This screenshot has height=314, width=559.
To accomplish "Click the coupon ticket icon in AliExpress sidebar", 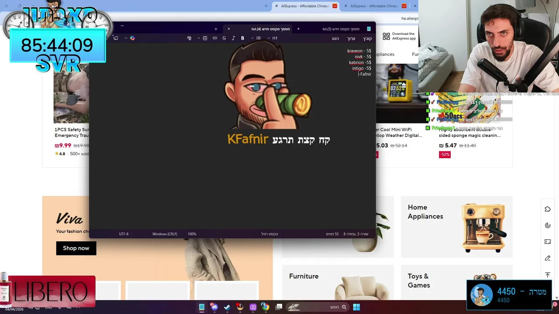I will click(x=548, y=242).
